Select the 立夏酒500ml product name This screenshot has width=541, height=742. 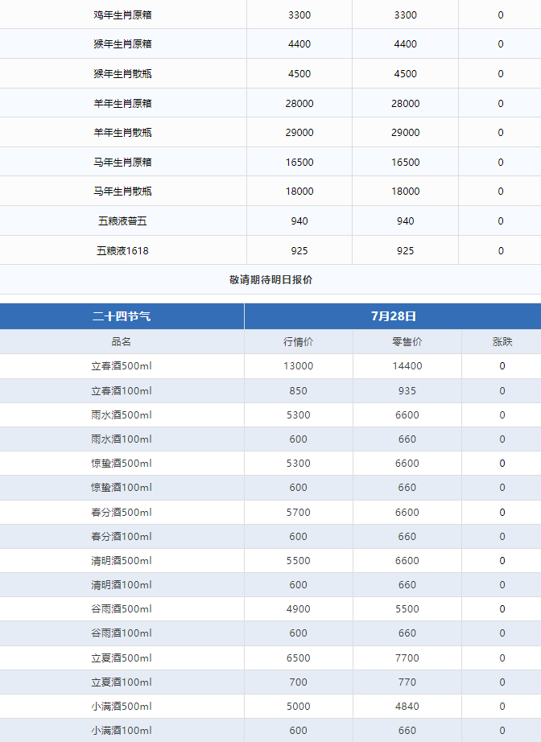(x=122, y=658)
